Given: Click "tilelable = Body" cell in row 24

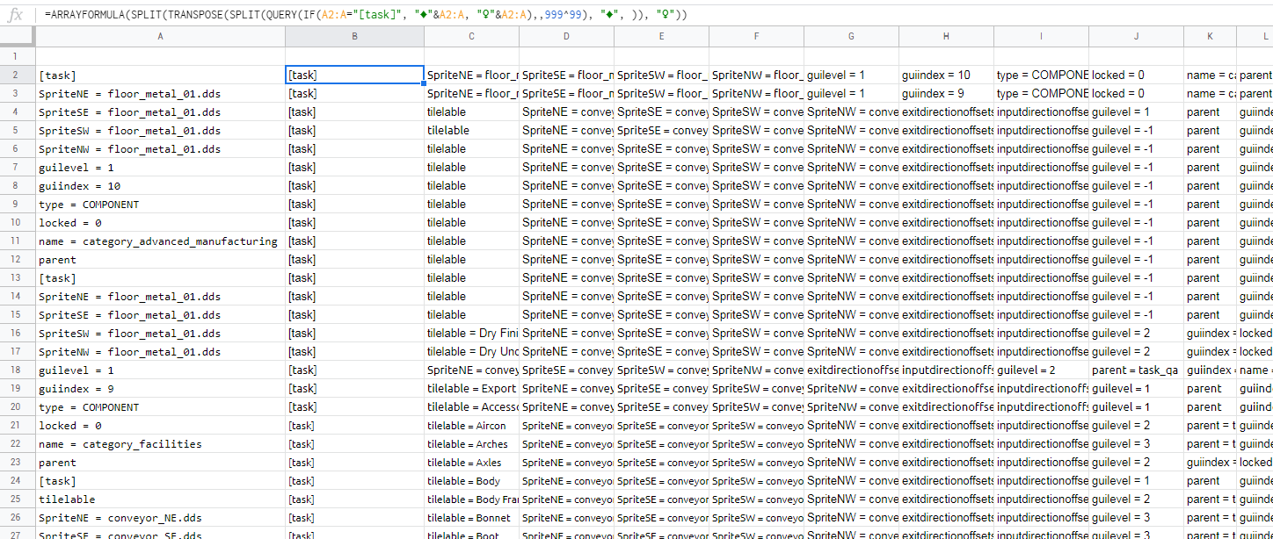Looking at the screenshot, I should 471,480.
